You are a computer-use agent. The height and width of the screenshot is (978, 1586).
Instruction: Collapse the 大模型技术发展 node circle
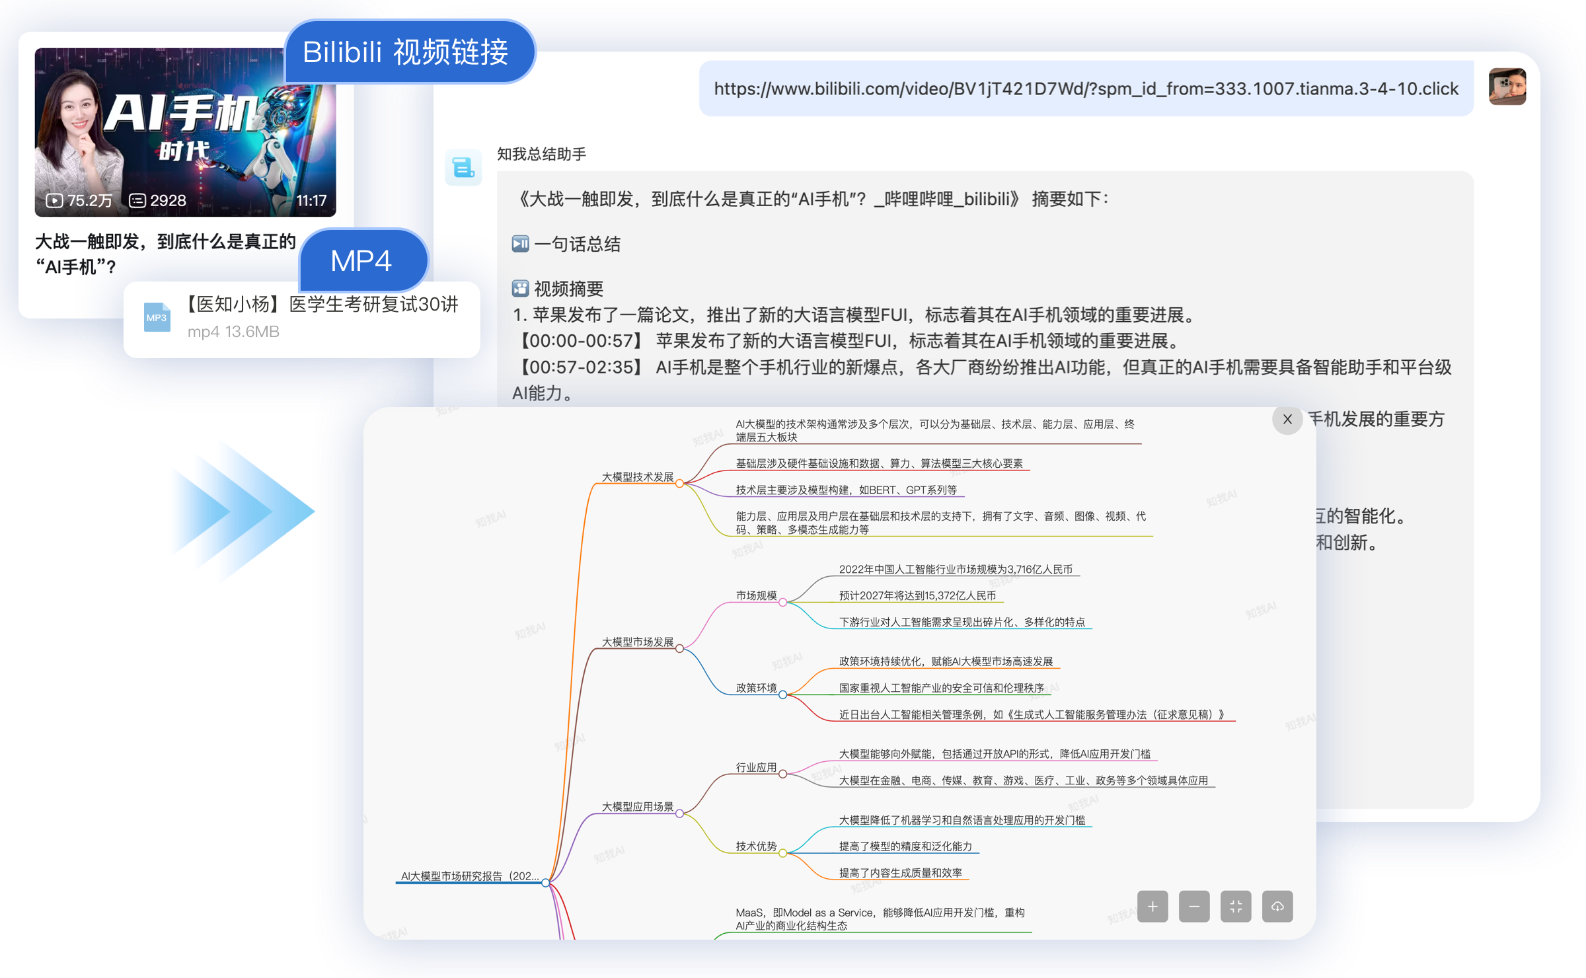point(679,484)
